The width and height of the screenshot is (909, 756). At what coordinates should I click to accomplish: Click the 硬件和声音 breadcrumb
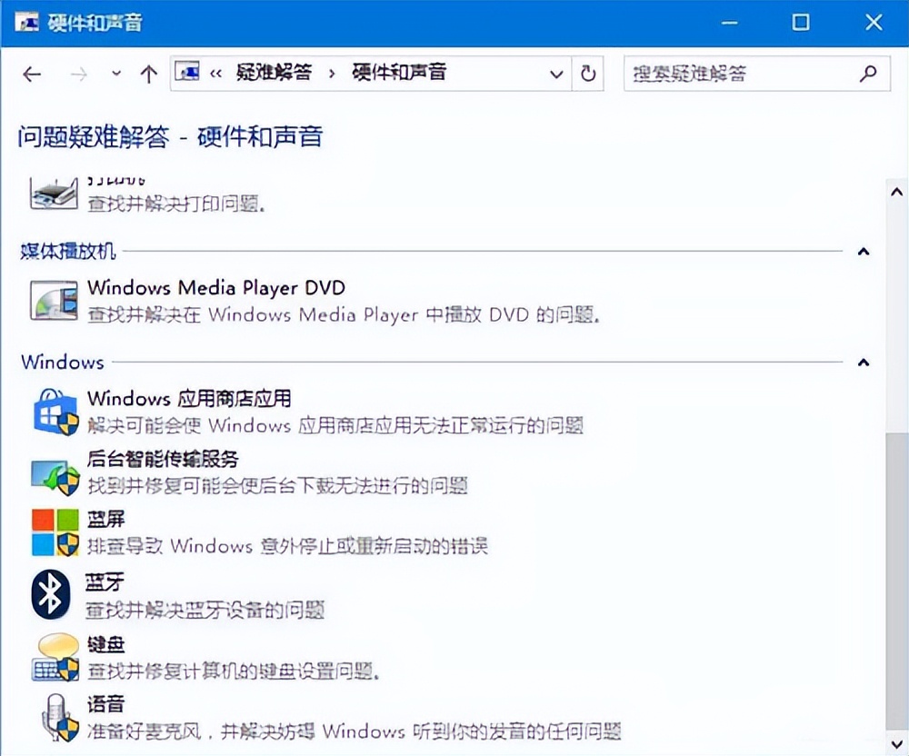tap(399, 73)
